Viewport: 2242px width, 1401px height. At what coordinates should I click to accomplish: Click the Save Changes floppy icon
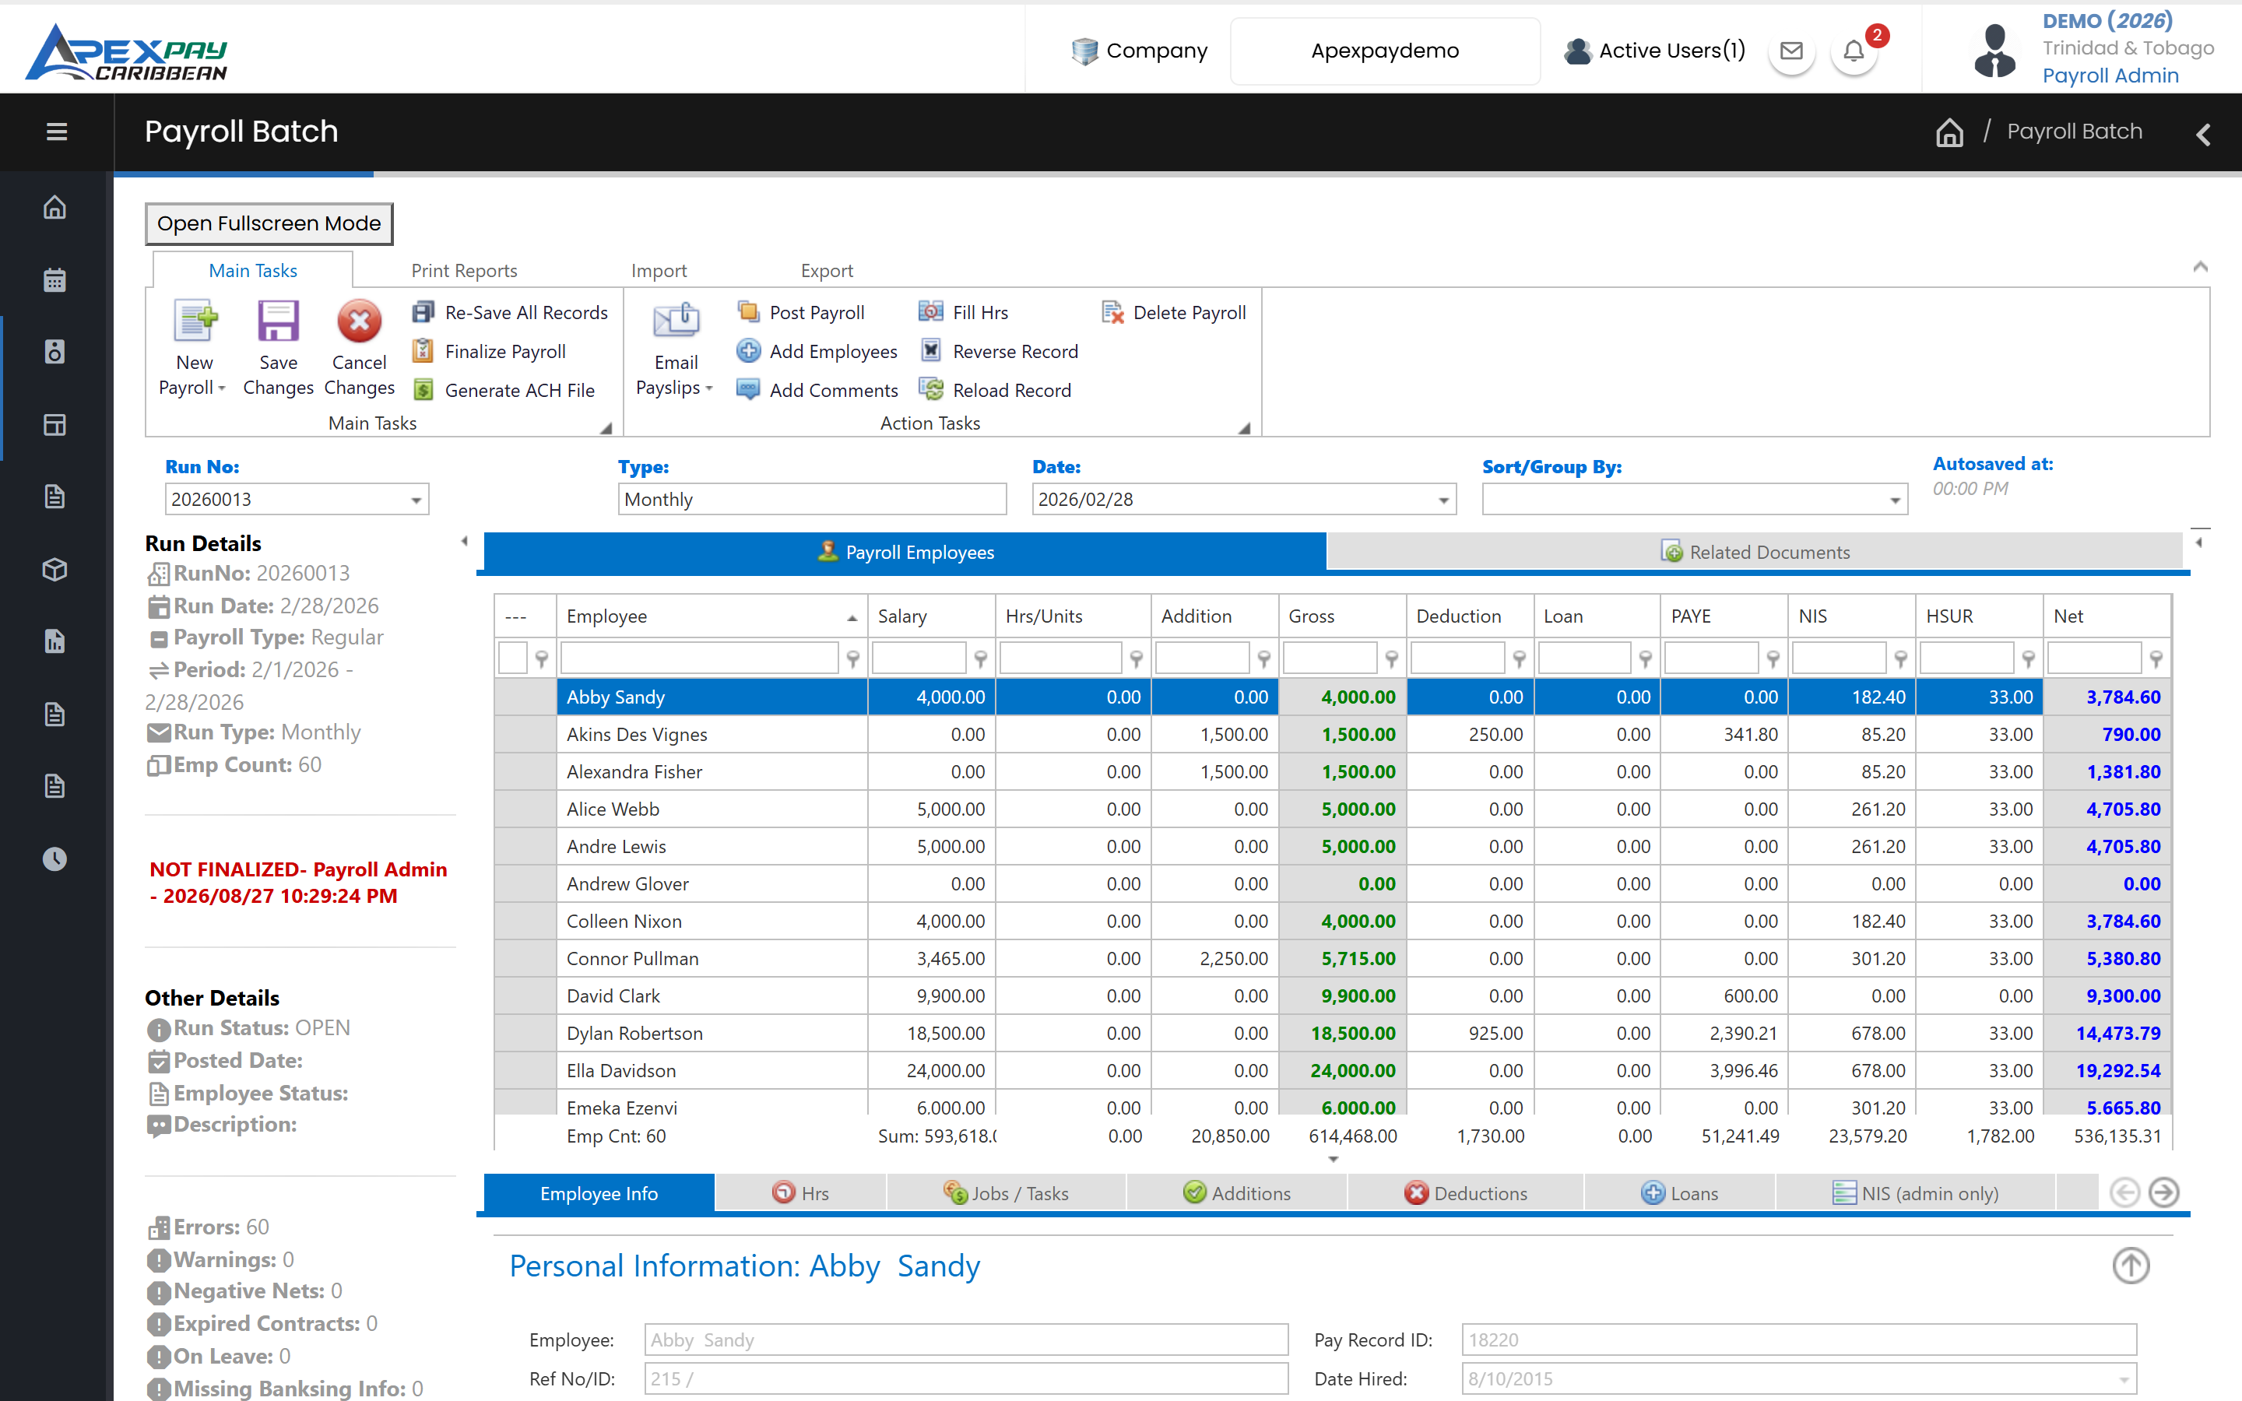[278, 321]
